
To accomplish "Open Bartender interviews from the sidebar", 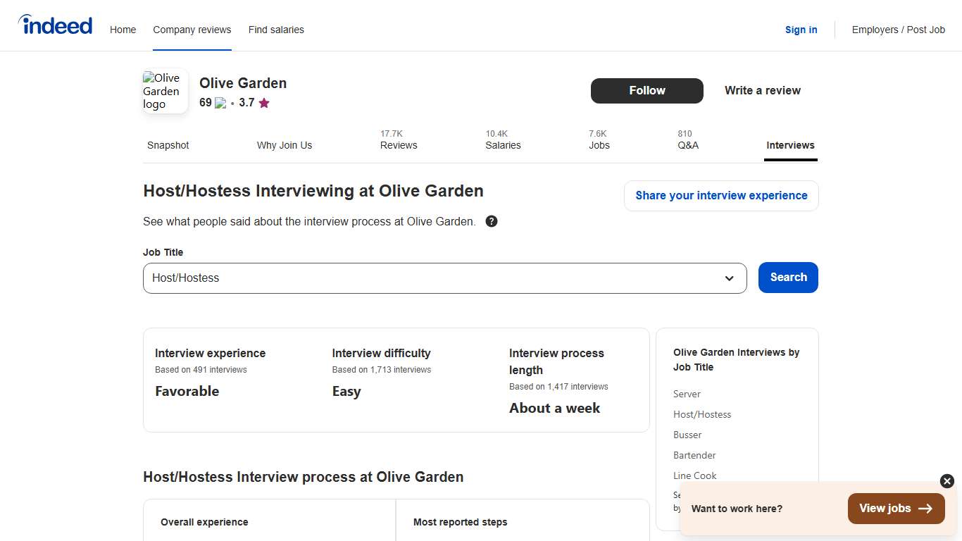I will (694, 455).
